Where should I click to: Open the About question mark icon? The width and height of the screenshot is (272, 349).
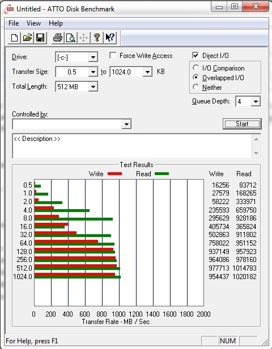97,38
